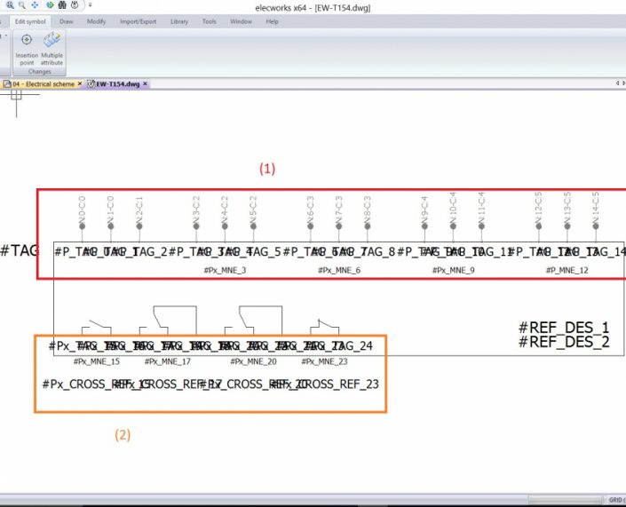This screenshot has height=507, width=626.
Task: Select the #REF_DES_1 attribute text
Action: coord(564,328)
